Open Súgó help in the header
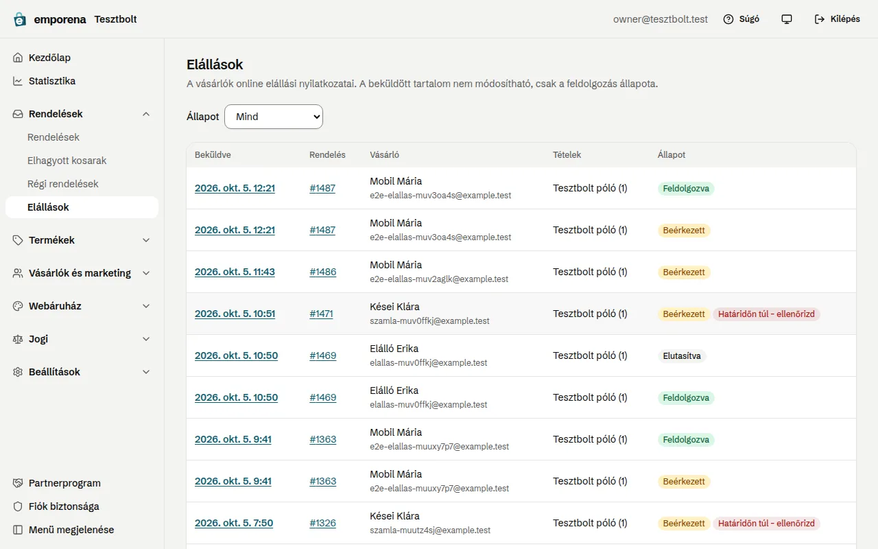The width and height of the screenshot is (878, 549). pos(741,19)
